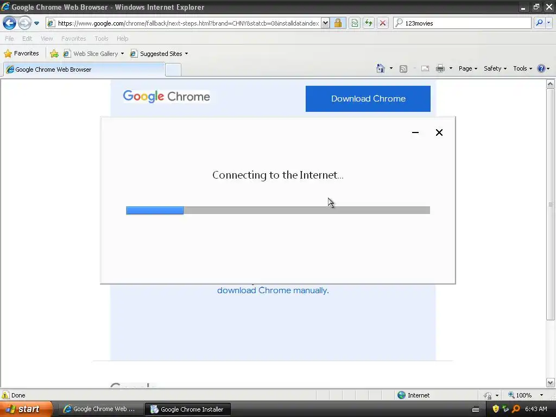The height and width of the screenshot is (417, 556).
Task: Open Suggested Sites link
Action: pyautogui.click(x=156, y=54)
